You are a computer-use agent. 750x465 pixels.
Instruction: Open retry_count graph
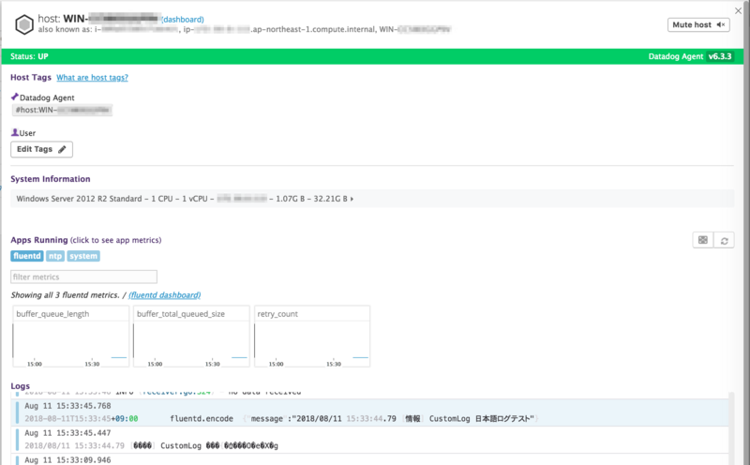(312, 337)
